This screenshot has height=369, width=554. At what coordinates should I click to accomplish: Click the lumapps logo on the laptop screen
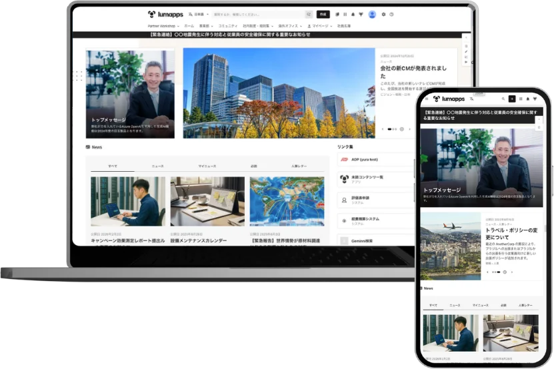click(x=165, y=15)
